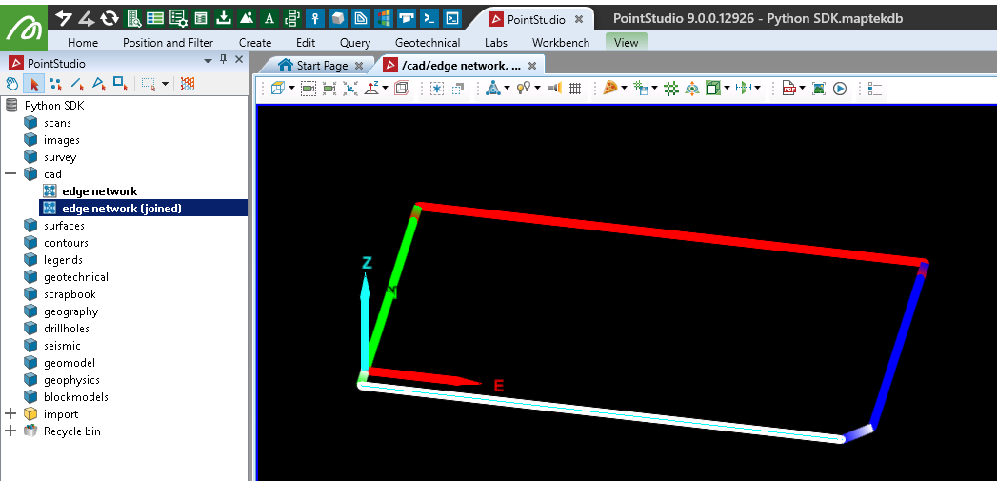The height and width of the screenshot is (481, 997).
Task: Click the import download arrow icon
Action: (223, 18)
